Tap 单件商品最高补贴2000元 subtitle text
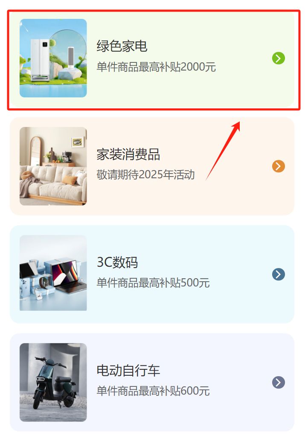The height and width of the screenshot is (436, 305). point(156,67)
